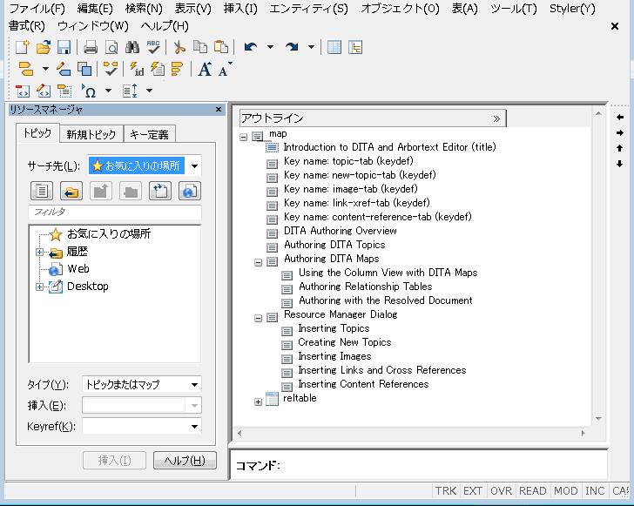Select Key name: image-tab (keydef) row
The height and width of the screenshot is (506, 634).
351,189
